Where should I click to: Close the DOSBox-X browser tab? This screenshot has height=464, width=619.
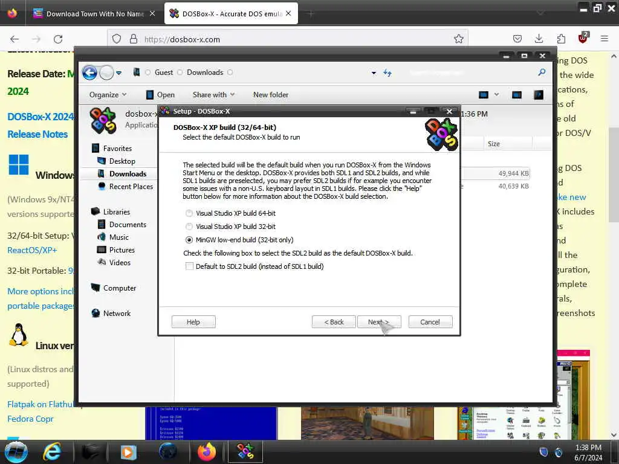288,13
